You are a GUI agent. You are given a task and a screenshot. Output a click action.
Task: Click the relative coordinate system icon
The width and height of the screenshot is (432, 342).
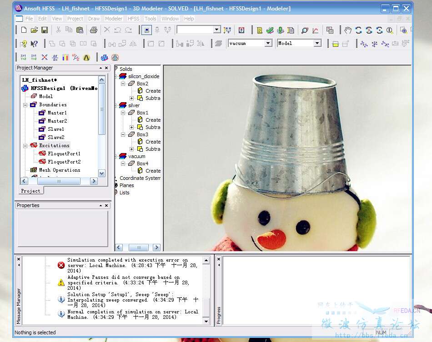click(x=364, y=44)
